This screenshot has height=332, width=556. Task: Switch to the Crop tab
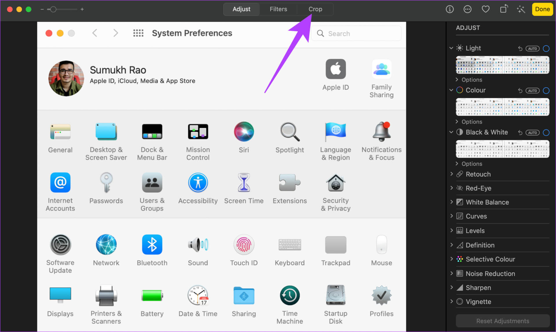(x=315, y=9)
